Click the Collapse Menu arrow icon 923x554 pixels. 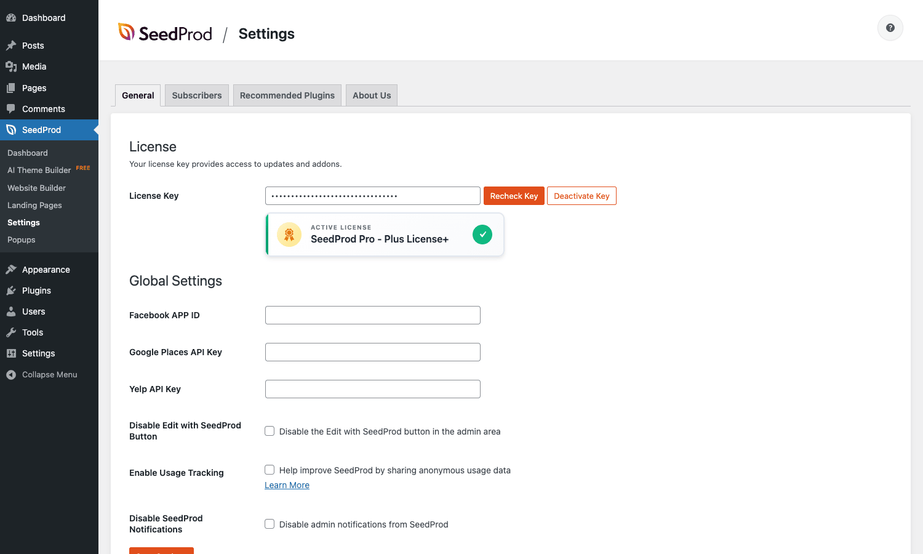tap(11, 374)
